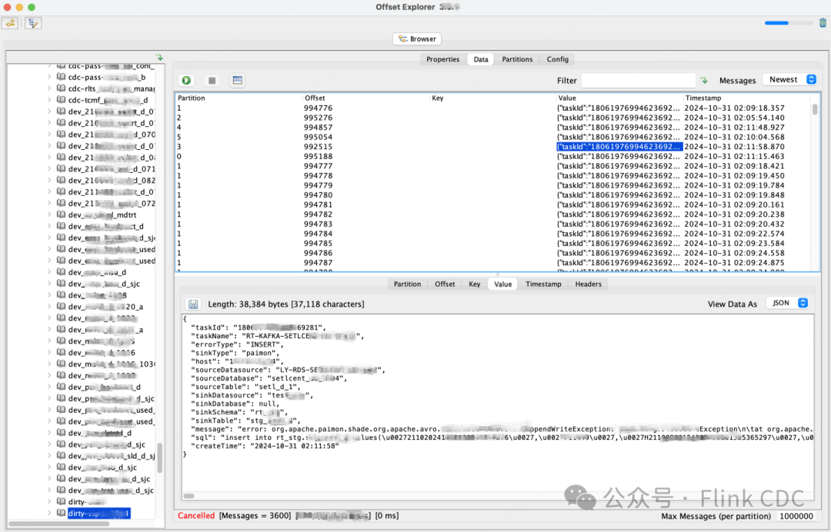This screenshot has width=831, height=532.
Task: Sort by the Value column header
Action: point(619,98)
